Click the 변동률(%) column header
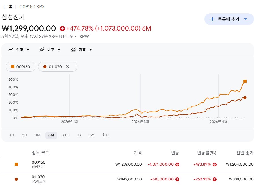Viewport: 256px width, 185px height. 207,153
